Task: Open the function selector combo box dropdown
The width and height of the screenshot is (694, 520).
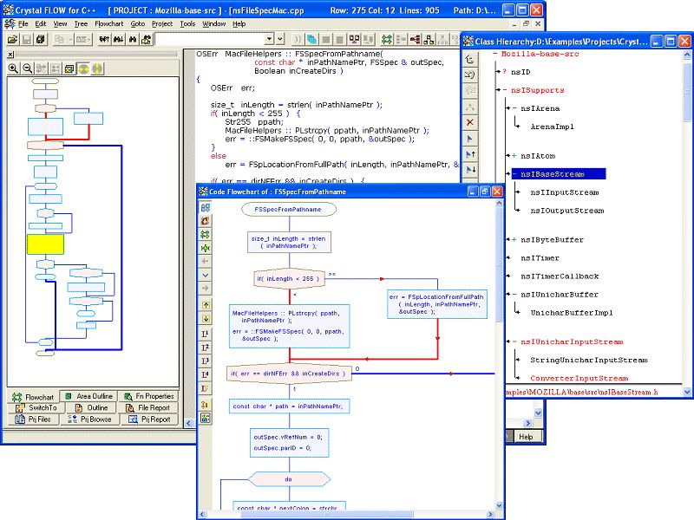Action: [268, 39]
